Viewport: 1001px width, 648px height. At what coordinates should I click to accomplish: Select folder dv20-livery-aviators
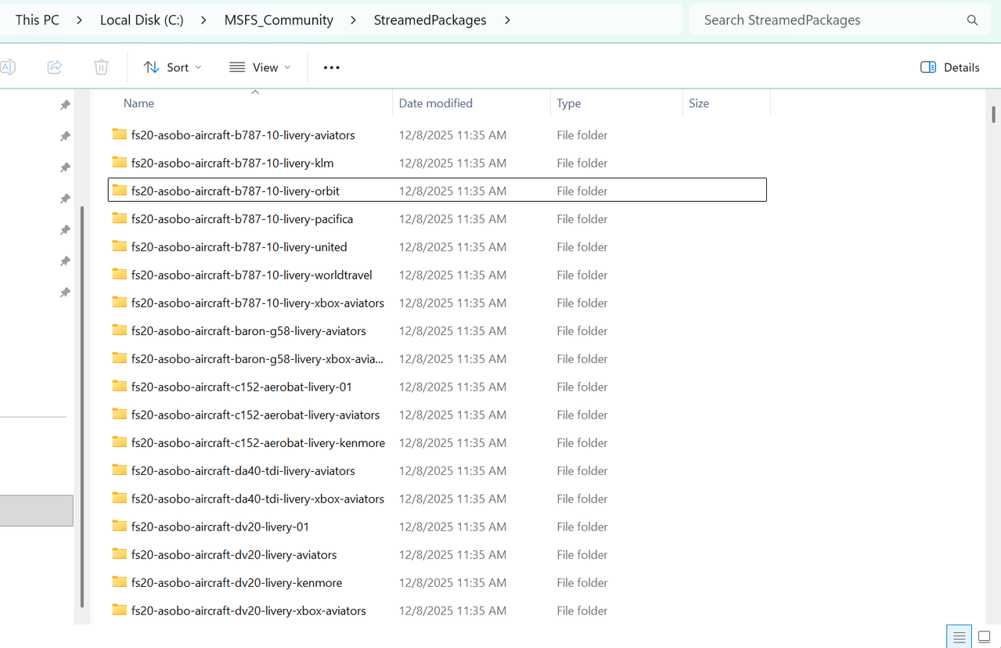pos(437,555)
